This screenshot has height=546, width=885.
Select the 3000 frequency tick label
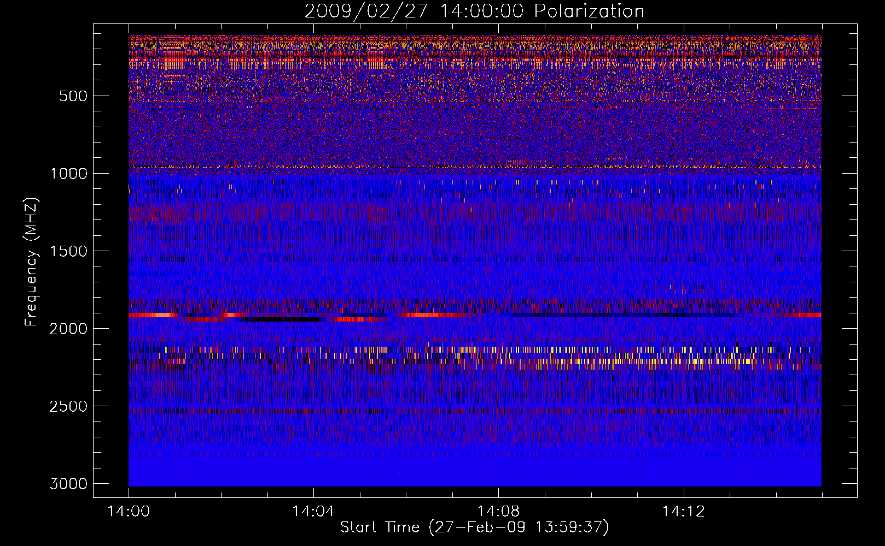(x=68, y=484)
